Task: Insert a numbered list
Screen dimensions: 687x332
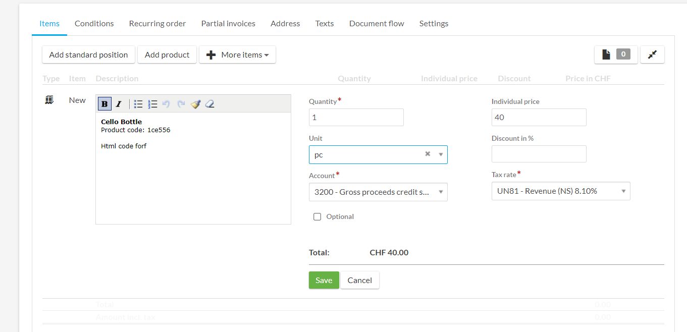Action: click(x=152, y=104)
